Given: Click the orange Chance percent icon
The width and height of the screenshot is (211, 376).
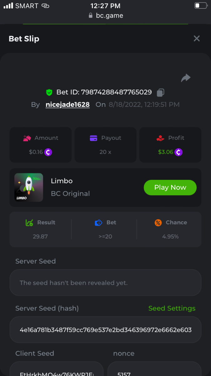Looking at the screenshot, I should pyautogui.click(x=158, y=223).
